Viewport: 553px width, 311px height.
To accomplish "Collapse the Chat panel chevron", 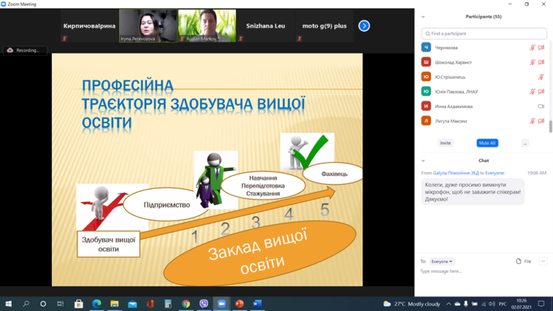I will [423, 161].
